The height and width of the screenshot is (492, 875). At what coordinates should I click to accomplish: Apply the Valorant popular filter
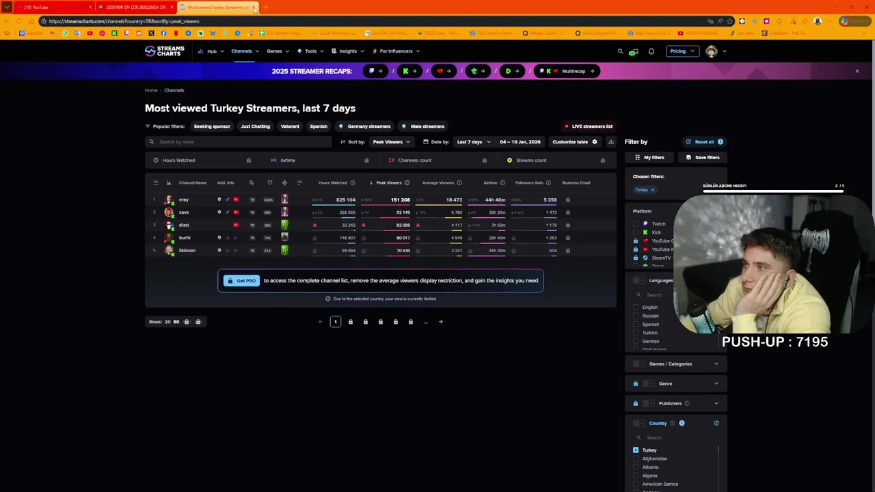click(290, 126)
